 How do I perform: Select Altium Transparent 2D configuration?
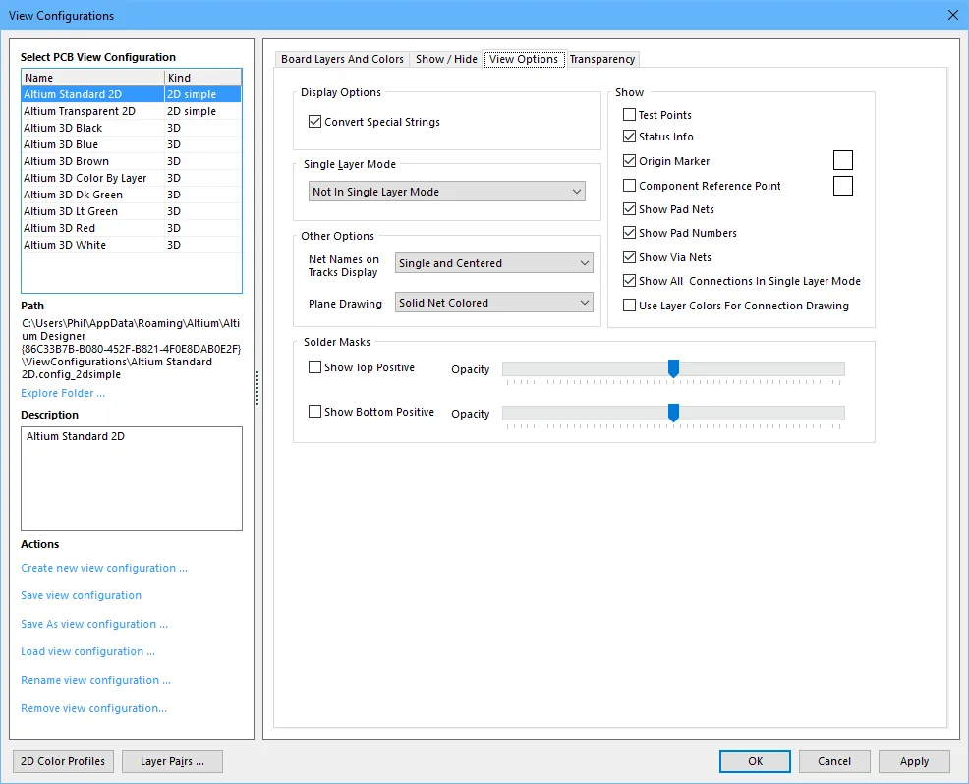(132, 111)
